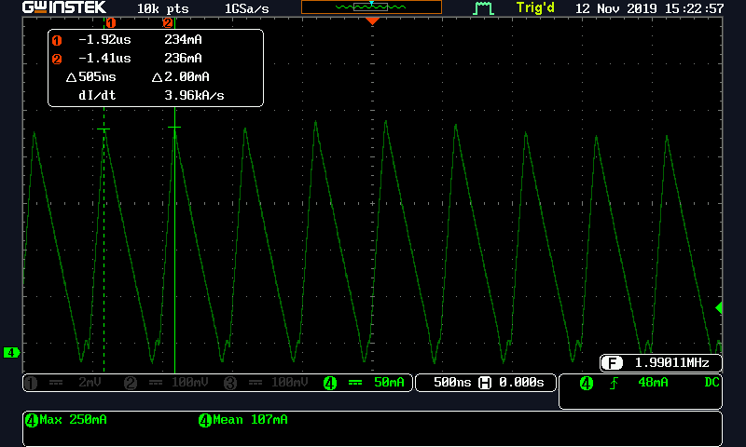
Task: Click the Trig'd status indicator
Action: [535, 8]
